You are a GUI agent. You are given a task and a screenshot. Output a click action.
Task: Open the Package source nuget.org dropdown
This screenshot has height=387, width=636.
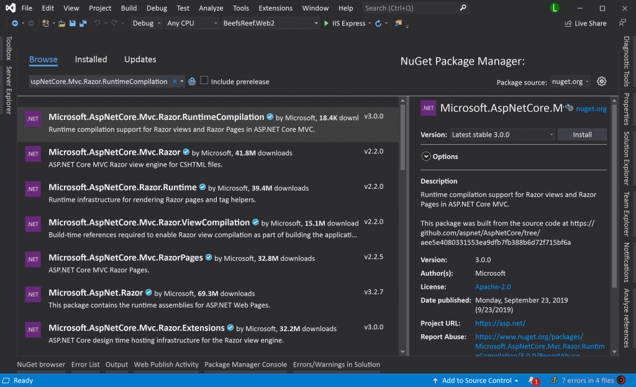[570, 81]
